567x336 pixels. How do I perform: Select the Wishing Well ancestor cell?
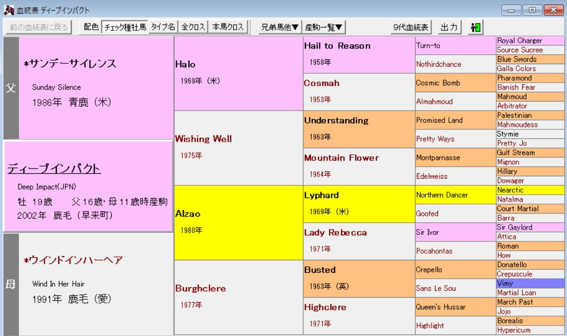[238, 147]
